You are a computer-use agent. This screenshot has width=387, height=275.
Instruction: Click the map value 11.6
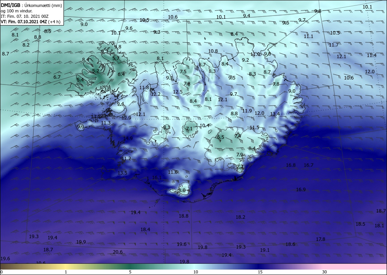pyautogui.click(x=173, y=172)
